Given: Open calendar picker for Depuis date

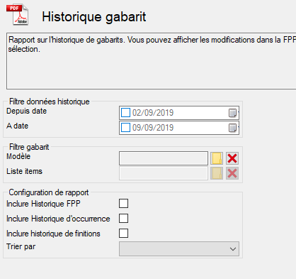Looking at the screenshot, I should (233, 113).
